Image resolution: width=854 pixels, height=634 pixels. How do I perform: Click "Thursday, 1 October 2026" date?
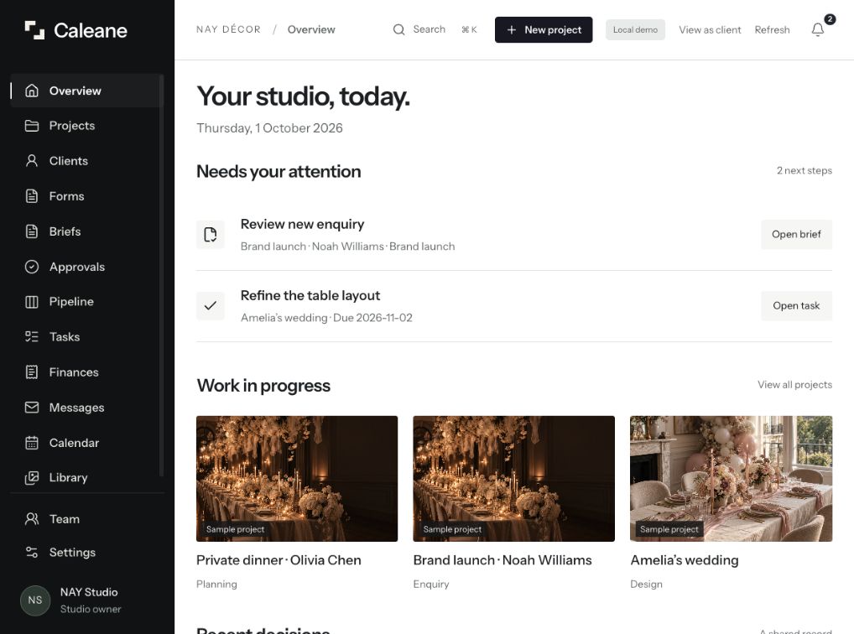[x=269, y=128]
